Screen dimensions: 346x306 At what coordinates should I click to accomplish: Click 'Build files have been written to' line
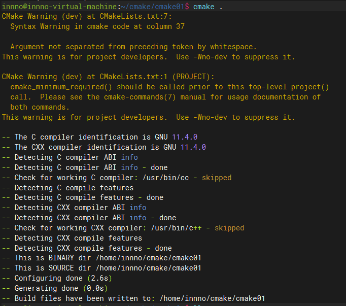133,298
